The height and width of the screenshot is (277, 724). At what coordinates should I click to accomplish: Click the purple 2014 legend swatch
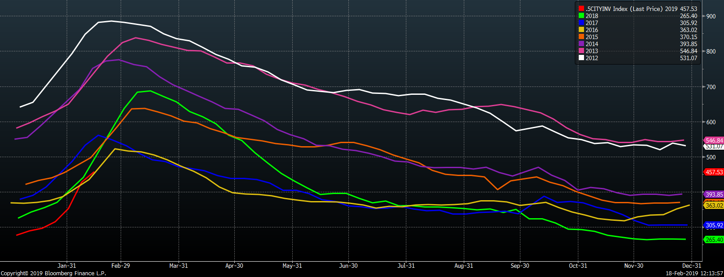point(581,44)
